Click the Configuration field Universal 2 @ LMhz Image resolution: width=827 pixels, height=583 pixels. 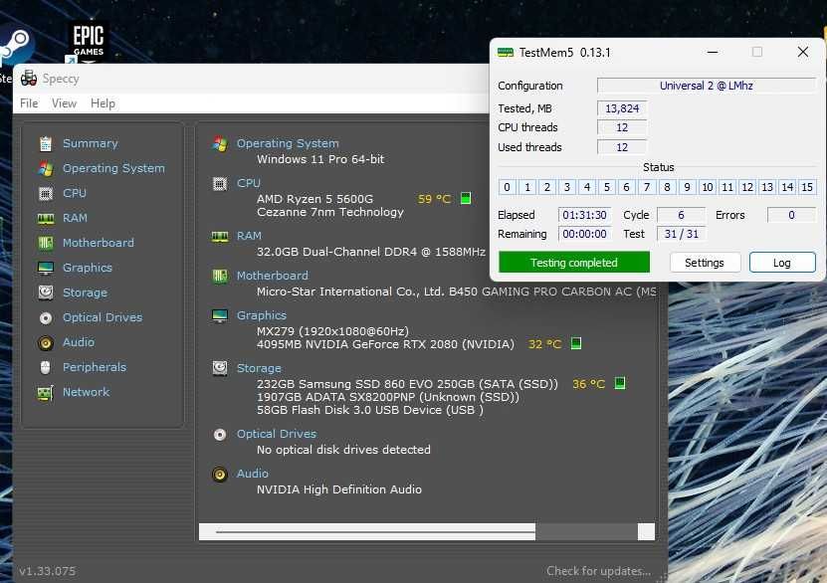click(707, 86)
